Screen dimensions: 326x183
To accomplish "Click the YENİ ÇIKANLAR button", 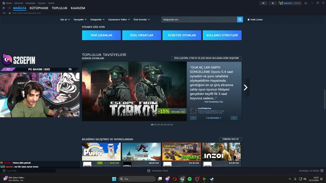I will tap(101, 35).
